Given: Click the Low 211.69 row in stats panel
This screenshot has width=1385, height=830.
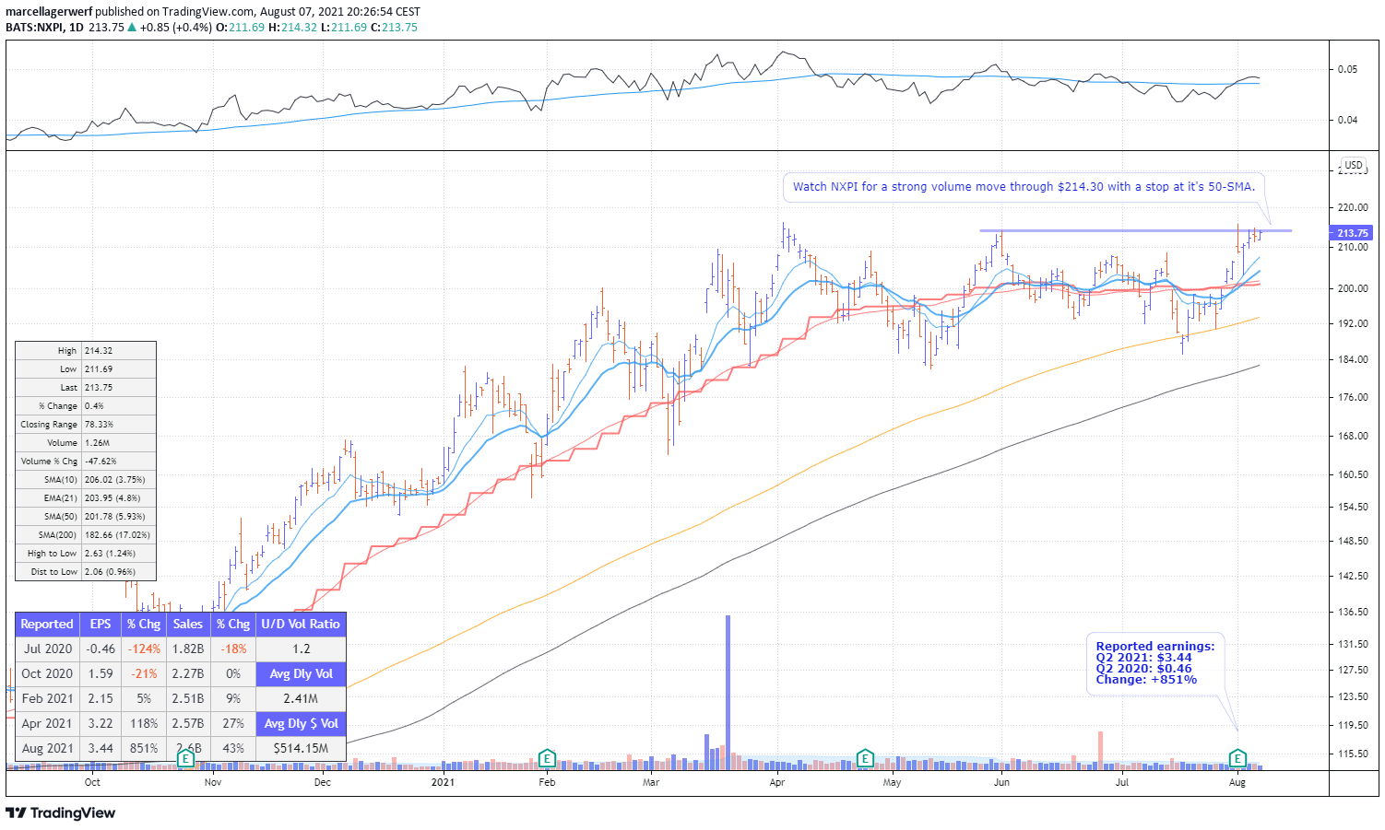Looking at the screenshot, I should (86, 369).
